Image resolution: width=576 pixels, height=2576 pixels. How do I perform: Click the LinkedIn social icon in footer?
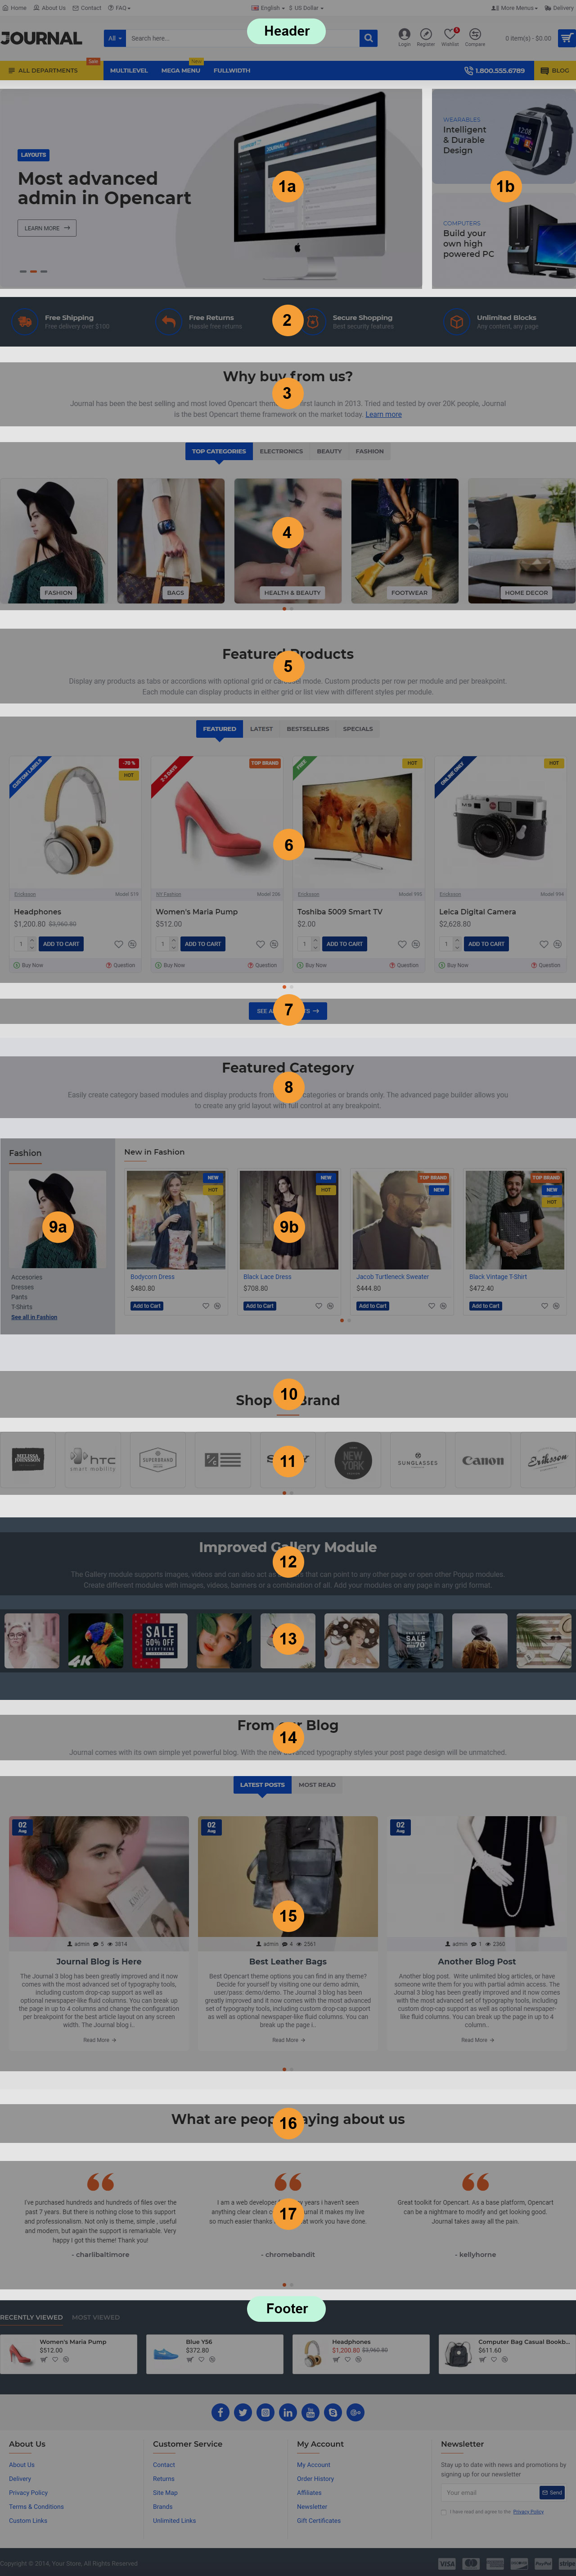point(288,2412)
